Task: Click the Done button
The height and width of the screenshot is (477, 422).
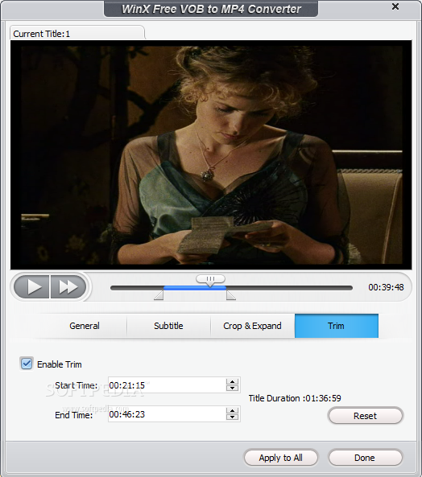Action: tap(365, 458)
